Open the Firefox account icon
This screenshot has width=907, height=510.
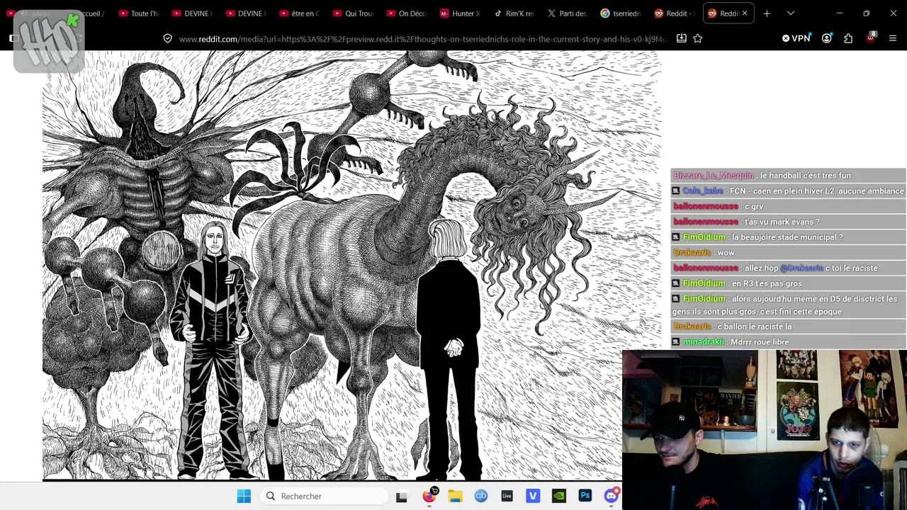pos(827,38)
